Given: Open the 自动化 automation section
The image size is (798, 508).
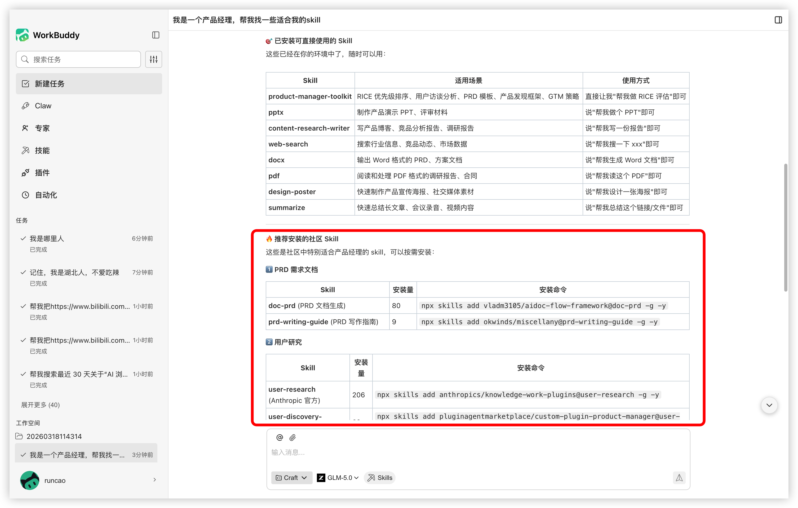Looking at the screenshot, I should click(46, 195).
